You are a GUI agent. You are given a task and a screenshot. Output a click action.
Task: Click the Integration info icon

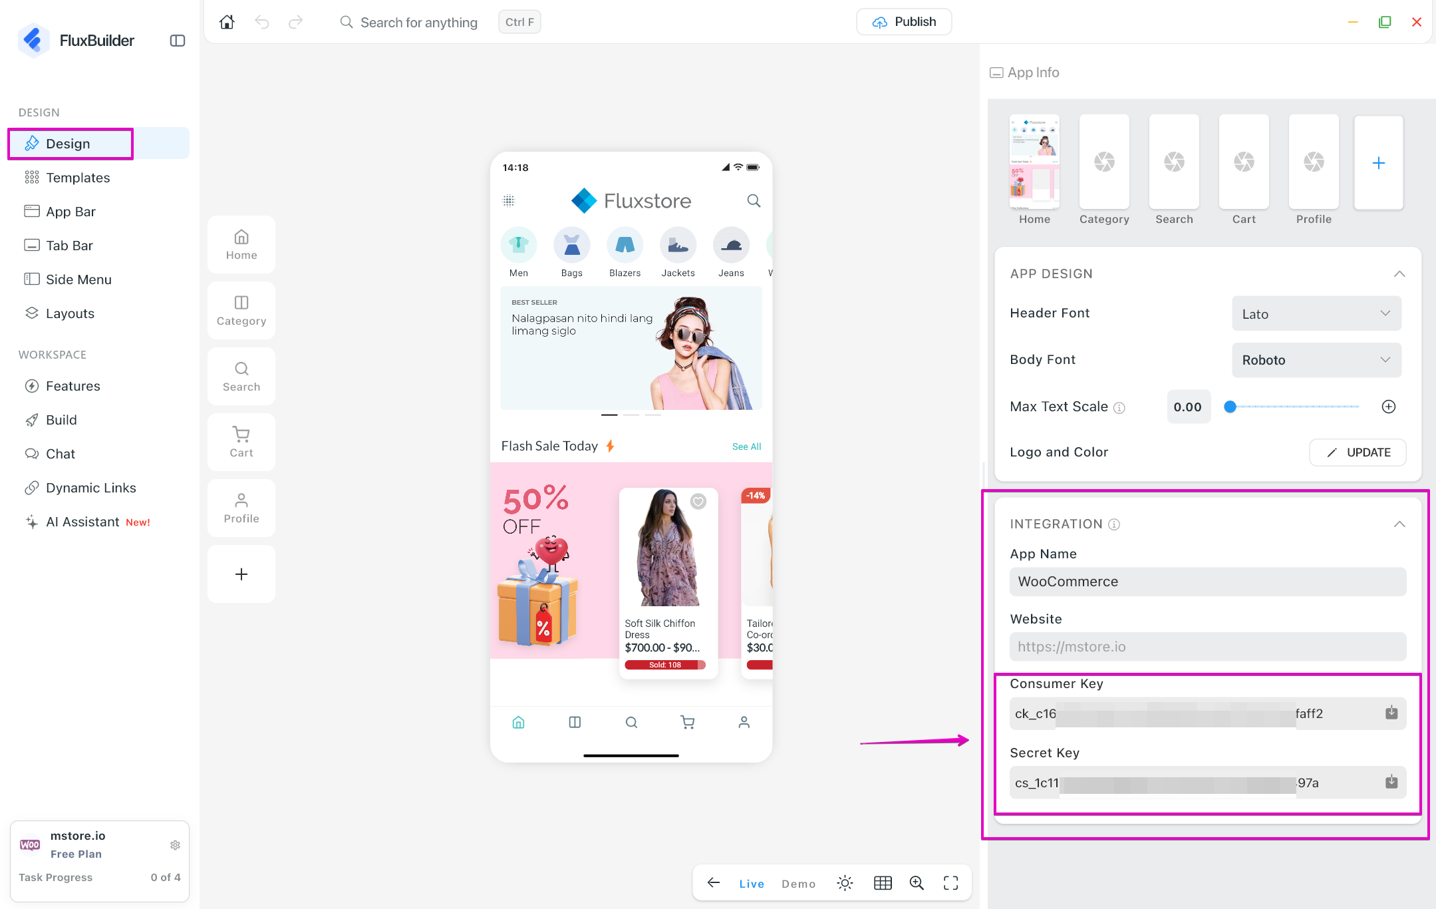coord(1114,524)
